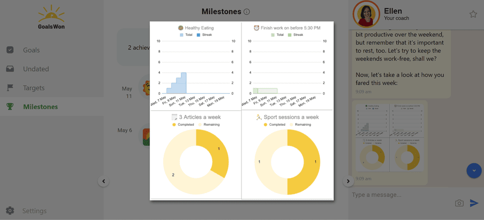Click coach Ellen's profile avatar
This screenshot has width=484, height=220.
(x=366, y=14)
